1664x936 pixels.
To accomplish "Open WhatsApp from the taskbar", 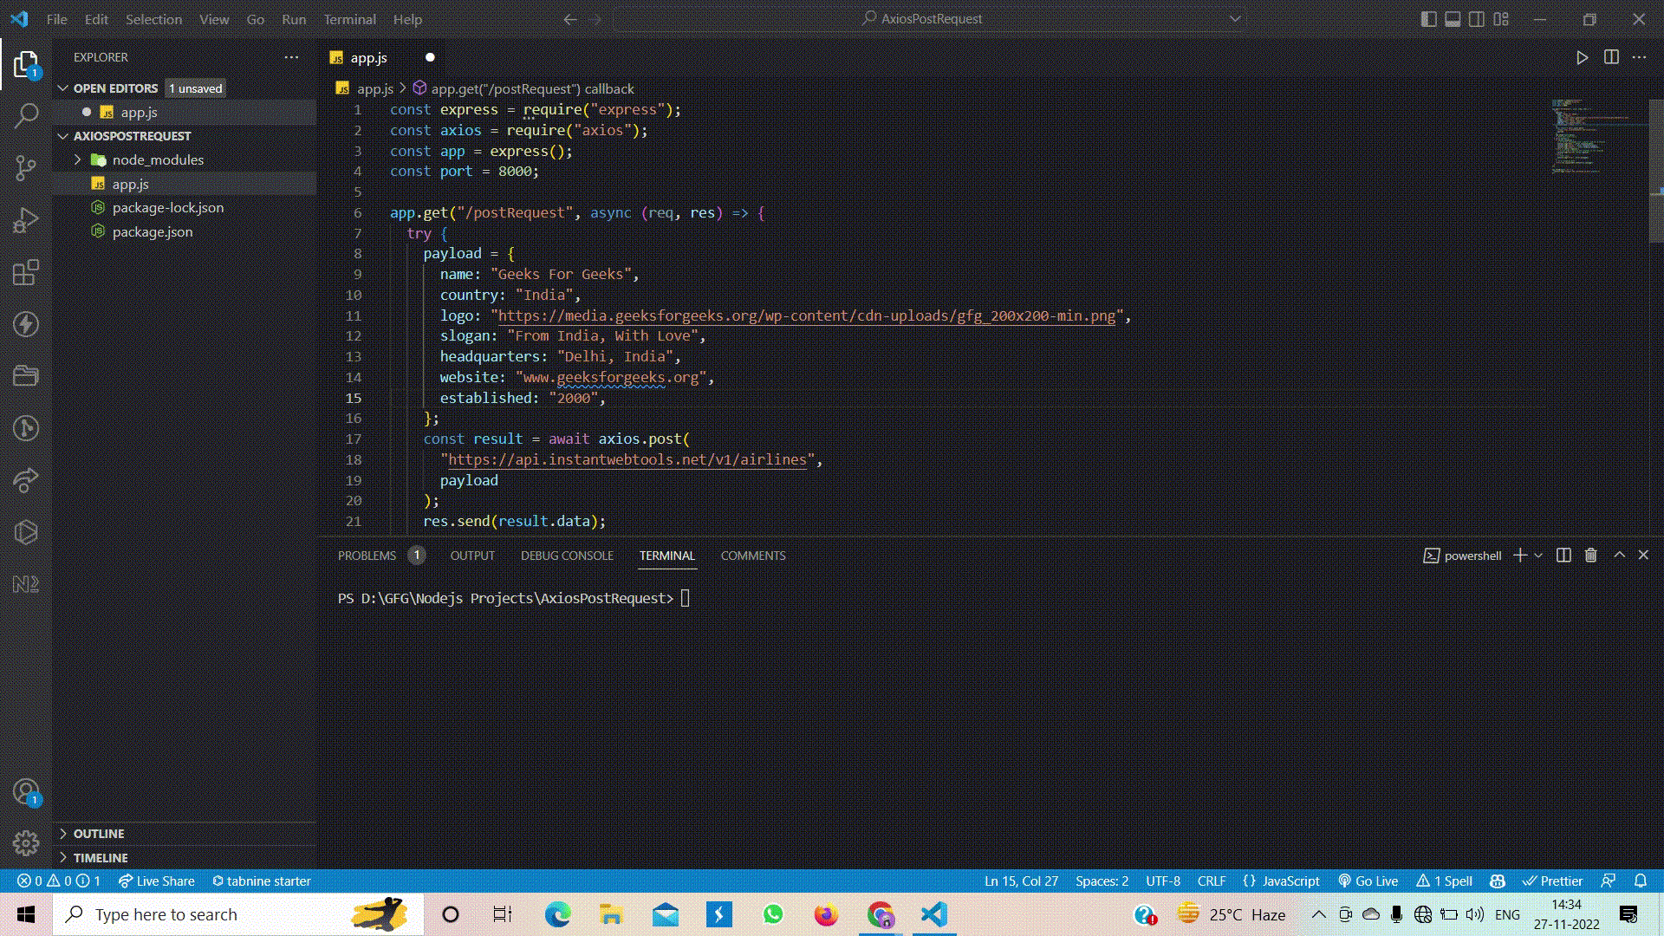I will 772,914.
